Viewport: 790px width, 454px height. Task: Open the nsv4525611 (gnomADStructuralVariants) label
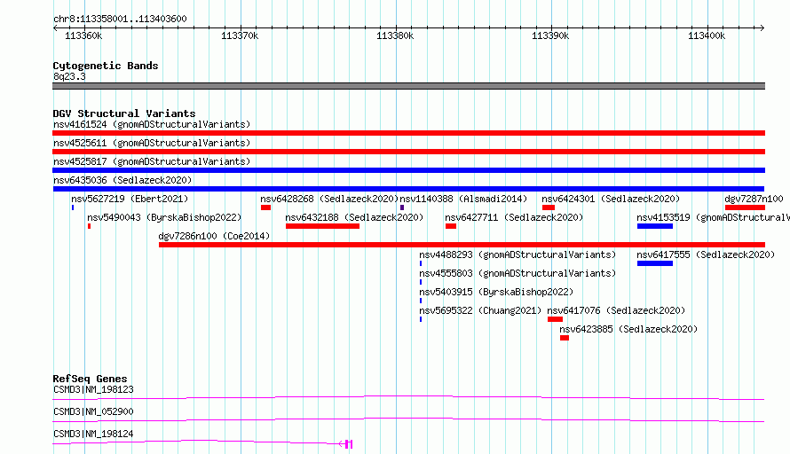152,143
